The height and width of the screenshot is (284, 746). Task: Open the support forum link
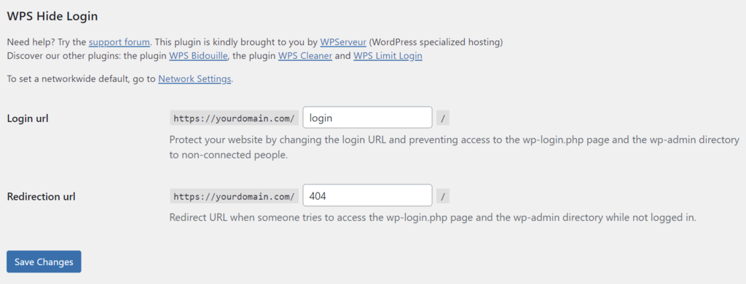pos(119,42)
